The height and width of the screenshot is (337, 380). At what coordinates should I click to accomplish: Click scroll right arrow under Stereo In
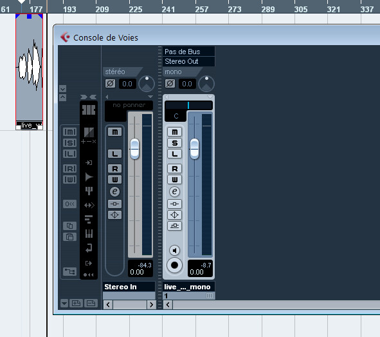pyautogui.click(x=151, y=305)
